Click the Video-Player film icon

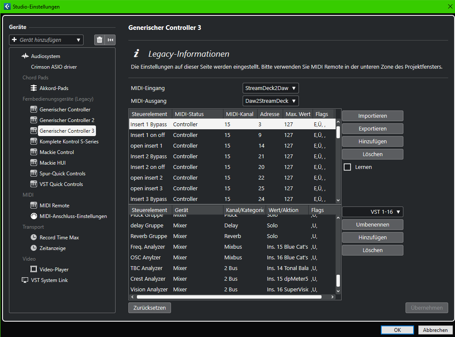[34, 270]
